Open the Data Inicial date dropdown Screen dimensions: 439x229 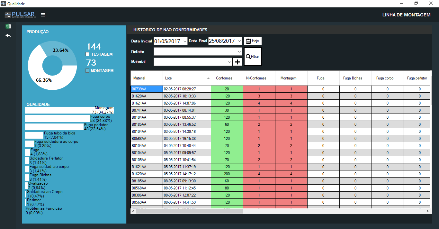184,41
